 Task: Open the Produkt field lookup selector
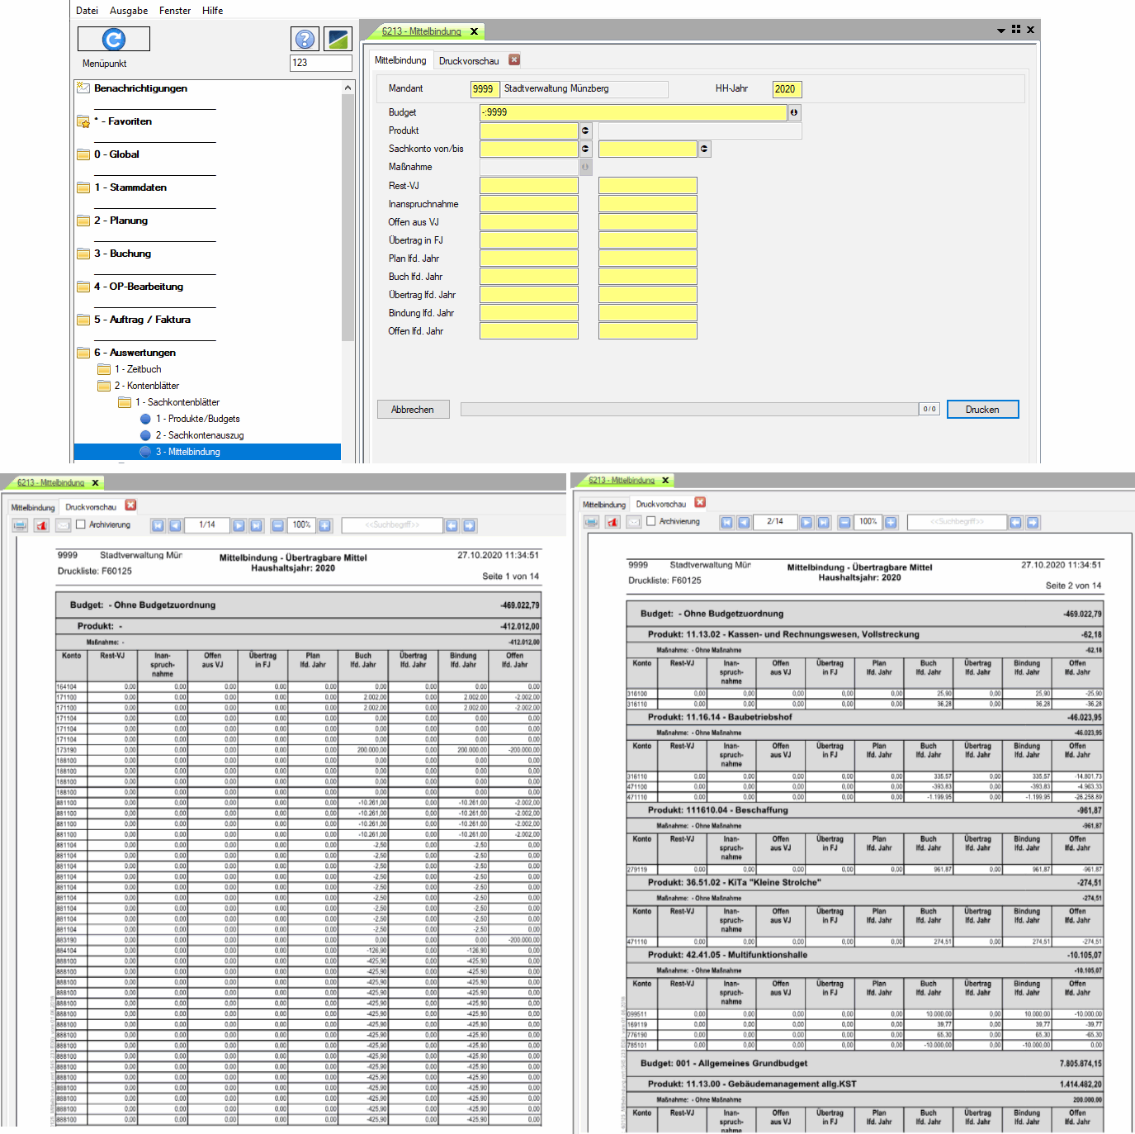tap(585, 130)
